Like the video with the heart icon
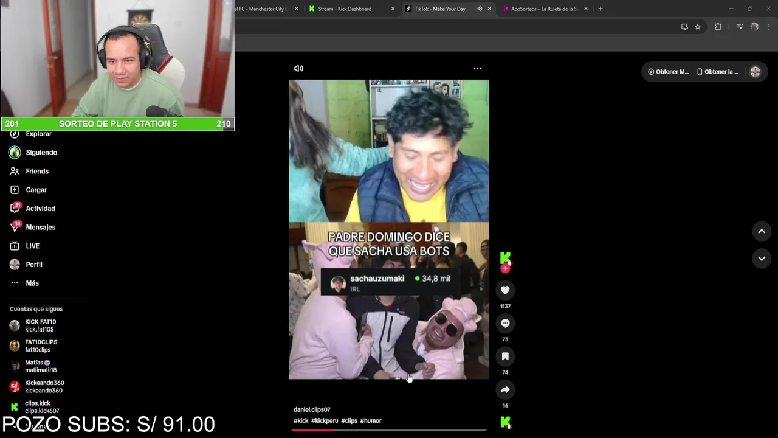778x438 pixels. pyautogui.click(x=505, y=290)
